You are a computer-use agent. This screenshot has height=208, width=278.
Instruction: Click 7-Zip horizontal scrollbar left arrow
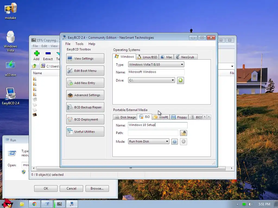coord(34,168)
